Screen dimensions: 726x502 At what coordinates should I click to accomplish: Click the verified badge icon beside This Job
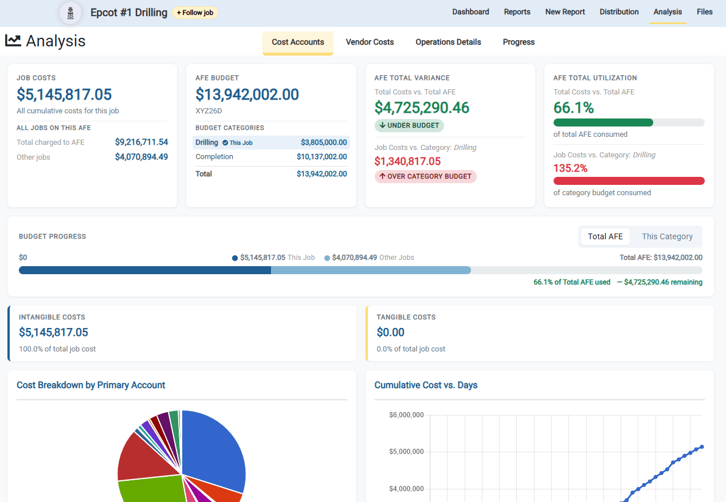(225, 143)
